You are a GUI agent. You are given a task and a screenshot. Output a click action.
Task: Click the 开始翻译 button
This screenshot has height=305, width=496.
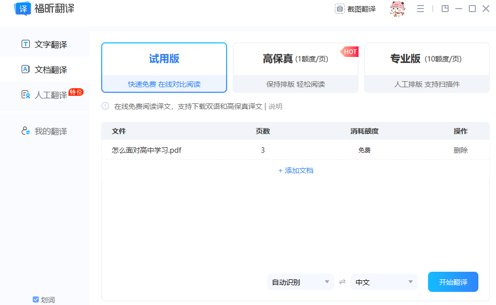coord(453,282)
